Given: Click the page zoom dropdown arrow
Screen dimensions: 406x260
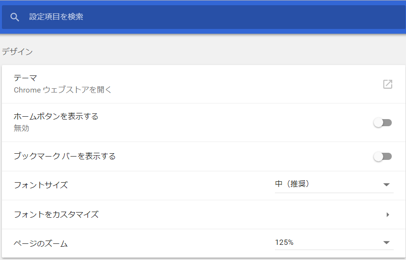Looking at the screenshot, I should tap(387, 242).
